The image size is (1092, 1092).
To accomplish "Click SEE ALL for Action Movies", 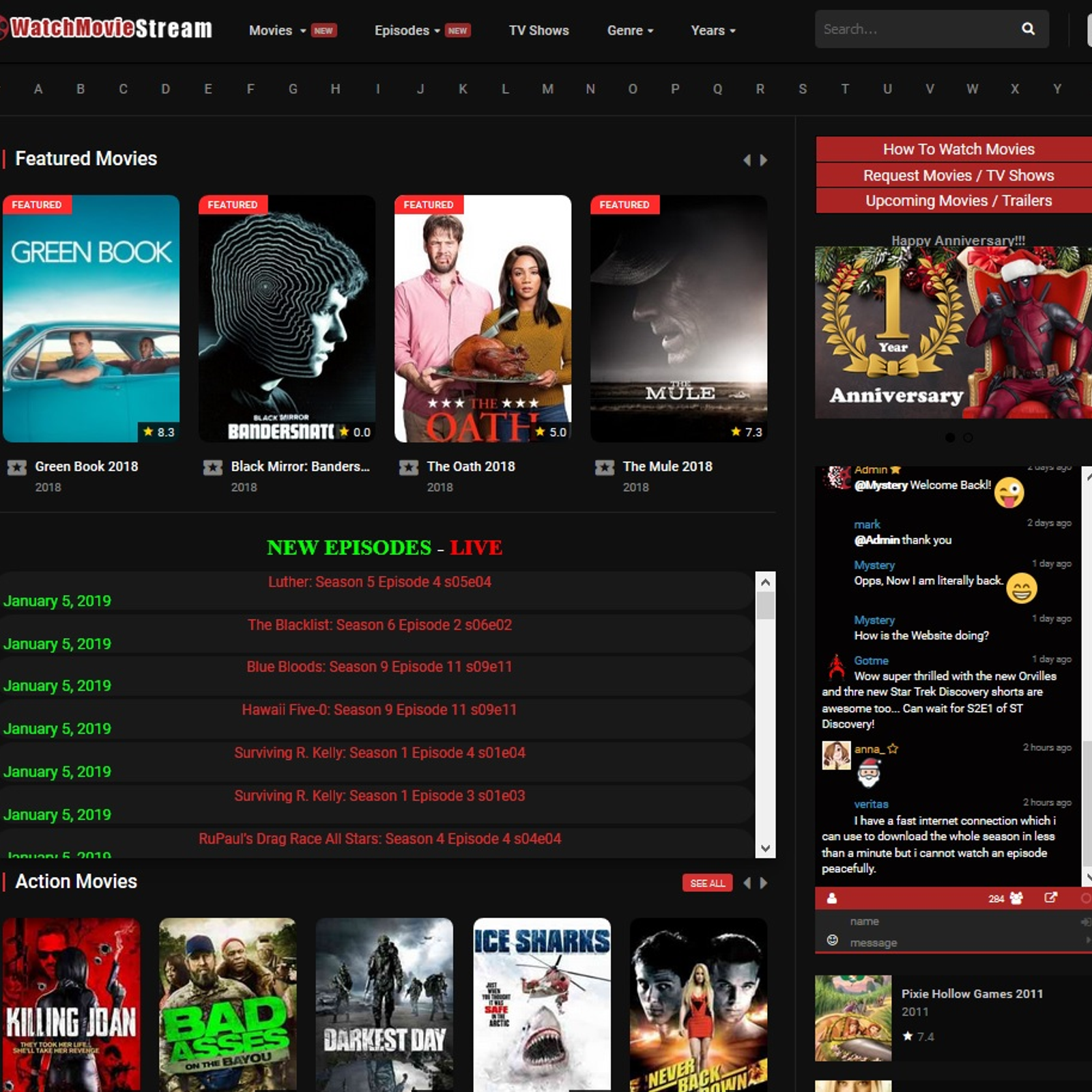I will coord(708,882).
